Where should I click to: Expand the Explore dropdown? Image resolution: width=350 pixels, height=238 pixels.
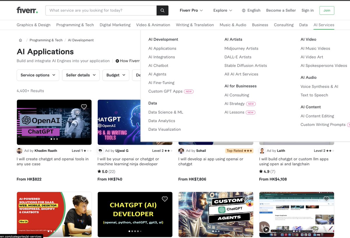(223, 11)
